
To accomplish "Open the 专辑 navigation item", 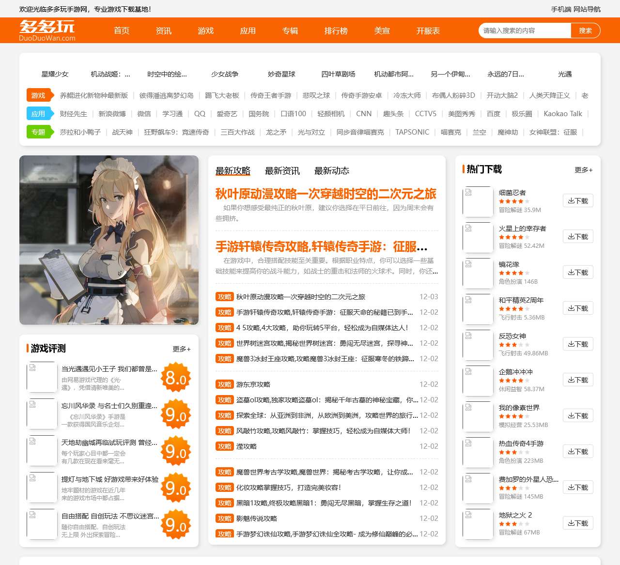I will (290, 31).
